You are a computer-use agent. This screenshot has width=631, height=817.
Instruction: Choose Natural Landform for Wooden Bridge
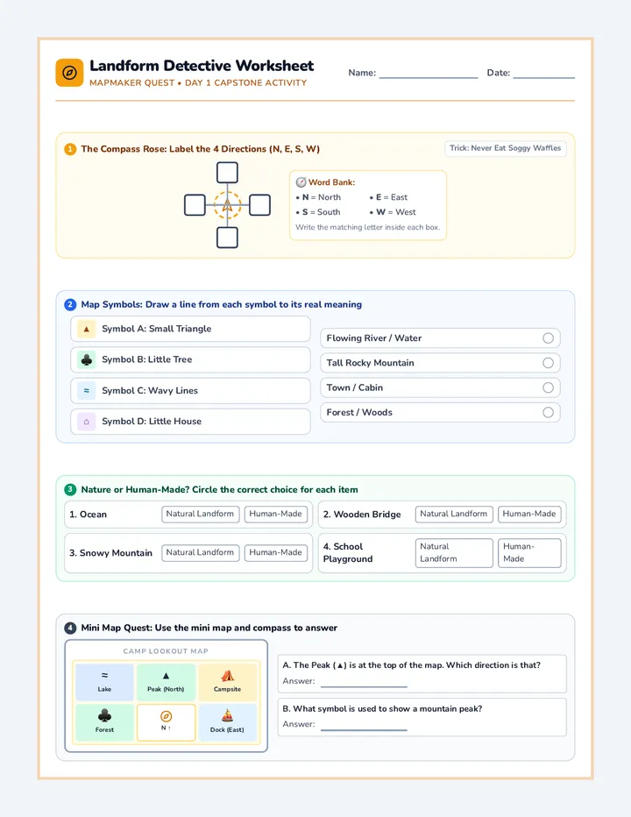click(x=454, y=515)
